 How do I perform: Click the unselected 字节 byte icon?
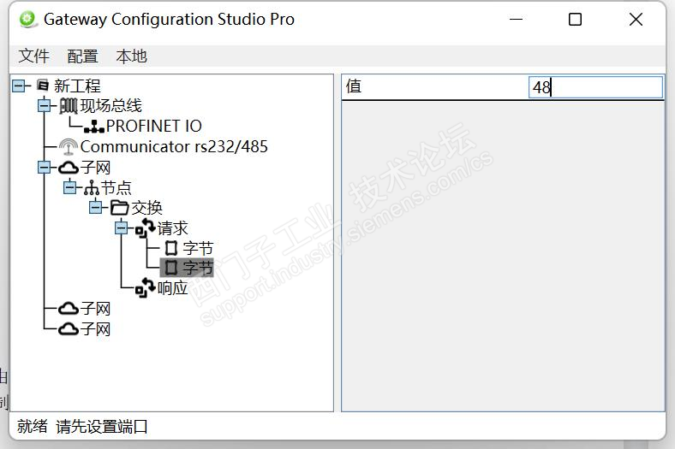point(171,248)
